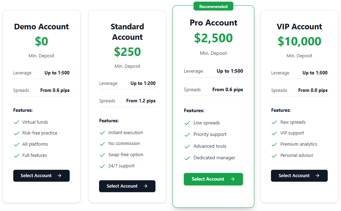
Task: Click the Recommended badge on Pro Account
Action: point(213,6)
